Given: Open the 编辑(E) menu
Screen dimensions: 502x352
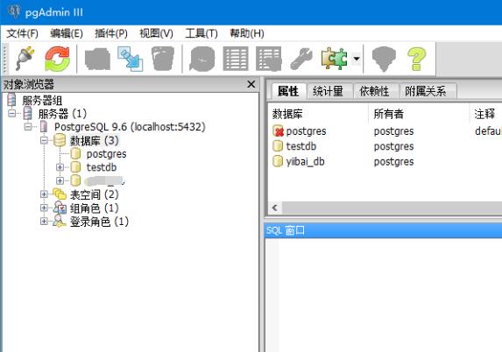Looking at the screenshot, I should pyautogui.click(x=67, y=33).
